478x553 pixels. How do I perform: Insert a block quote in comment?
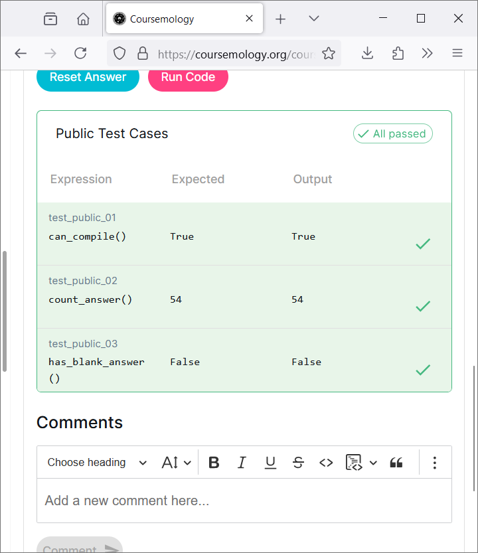(x=396, y=463)
